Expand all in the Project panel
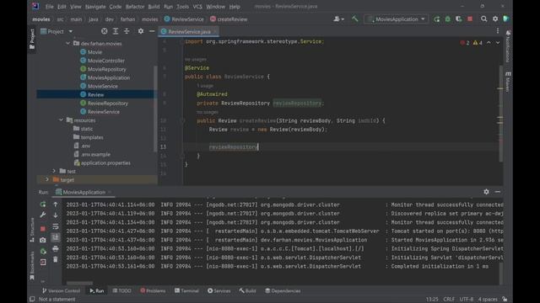This screenshot has height=303, width=540. coord(116,31)
